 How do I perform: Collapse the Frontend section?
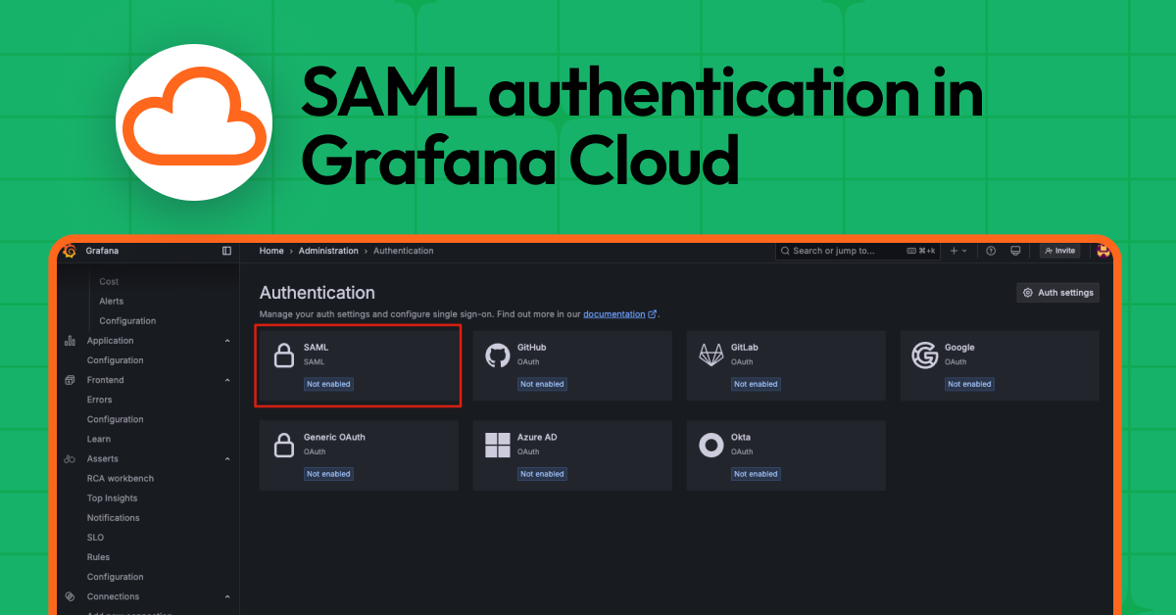[x=226, y=380]
